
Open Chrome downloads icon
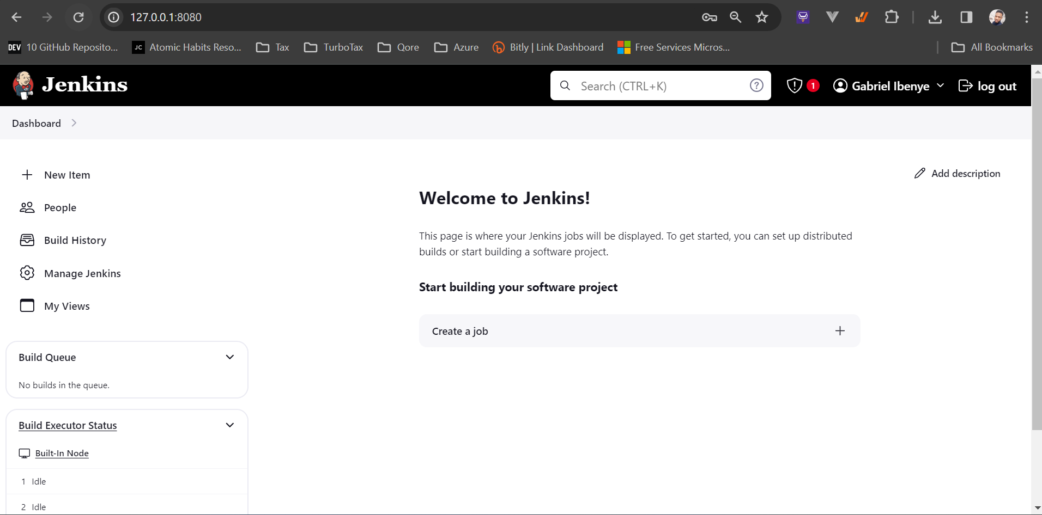click(935, 17)
